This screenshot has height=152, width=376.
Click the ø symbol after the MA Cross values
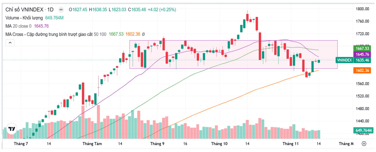143,35
